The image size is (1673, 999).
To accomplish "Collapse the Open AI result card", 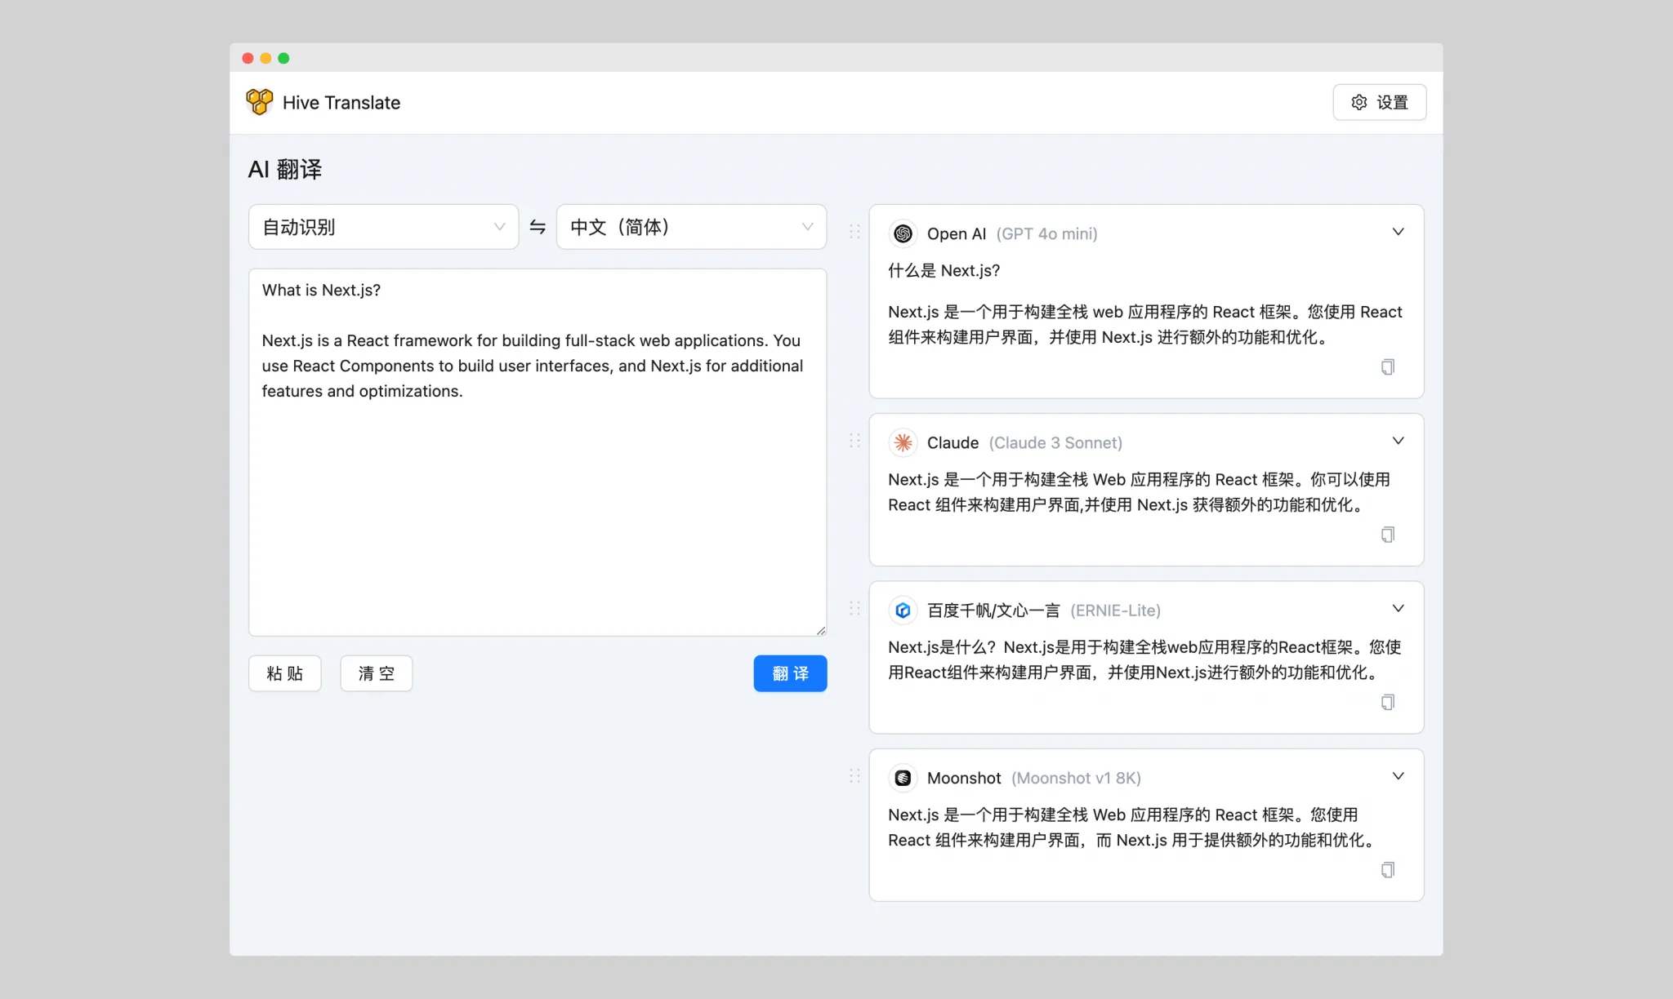I will coord(1398,232).
